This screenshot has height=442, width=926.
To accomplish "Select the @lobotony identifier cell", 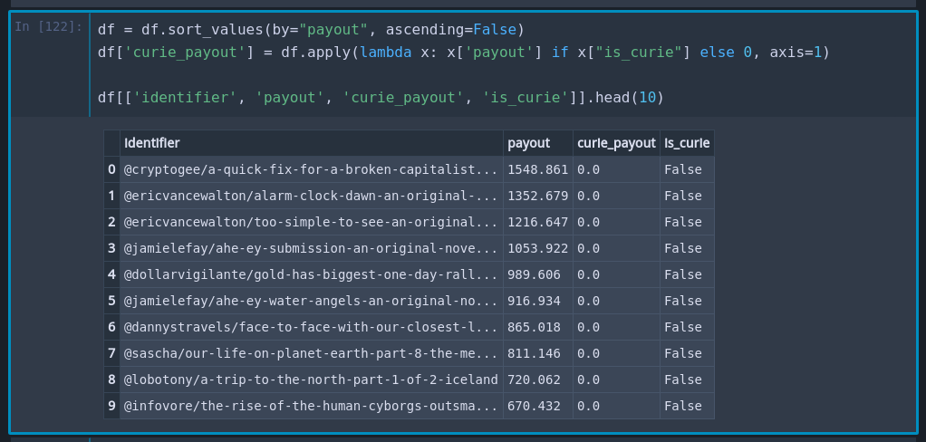I will 311,380.
